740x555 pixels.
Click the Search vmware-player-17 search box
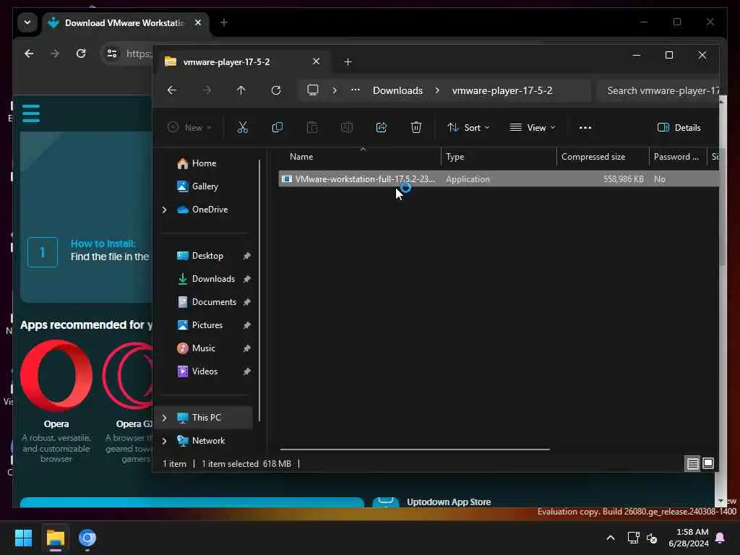658,90
